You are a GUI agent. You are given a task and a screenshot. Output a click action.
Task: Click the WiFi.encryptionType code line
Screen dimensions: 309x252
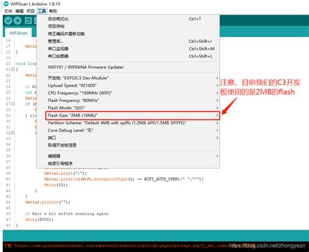[x=124, y=179]
